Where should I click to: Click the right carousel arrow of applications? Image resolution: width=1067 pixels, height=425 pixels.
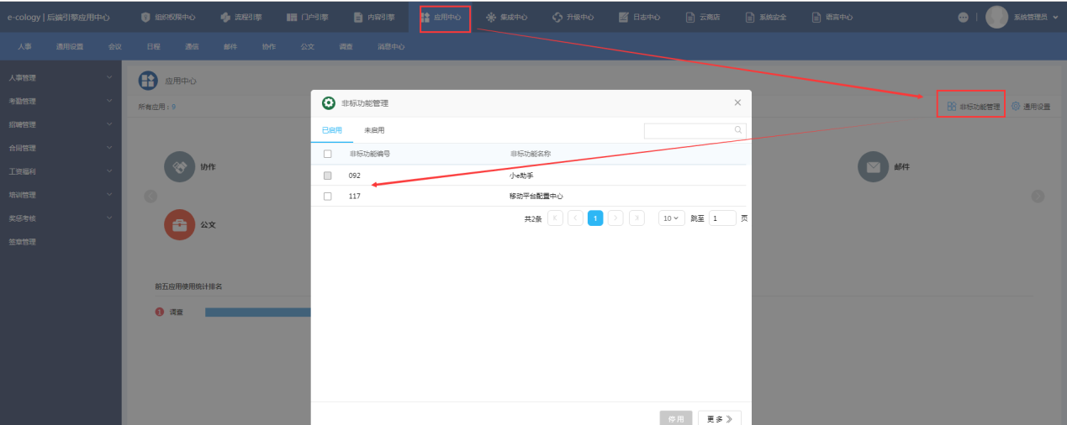coord(1038,196)
